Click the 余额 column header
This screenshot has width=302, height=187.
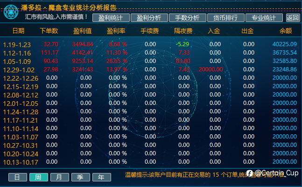tap(286, 31)
